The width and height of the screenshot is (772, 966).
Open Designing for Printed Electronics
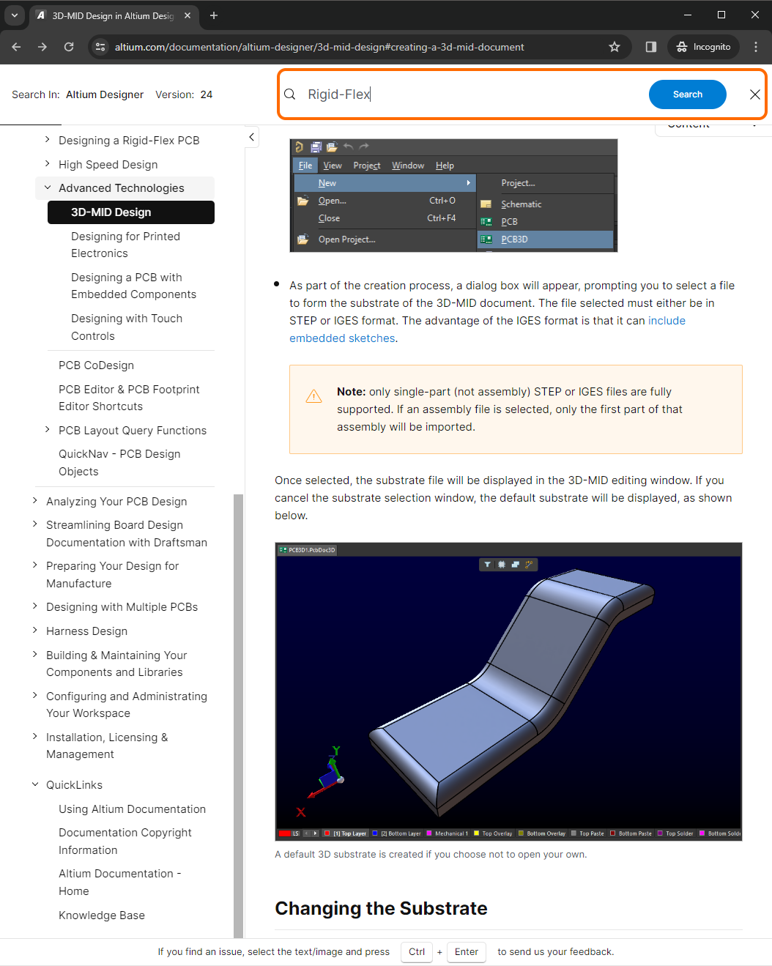pyautogui.click(x=125, y=245)
